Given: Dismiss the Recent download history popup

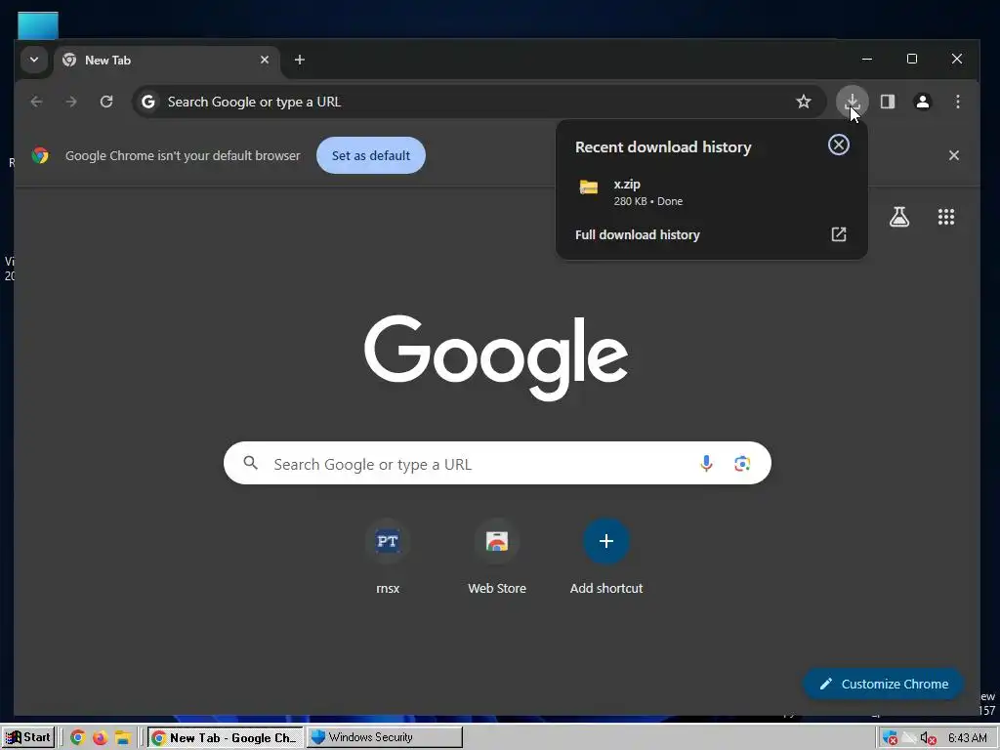Looking at the screenshot, I should [839, 145].
